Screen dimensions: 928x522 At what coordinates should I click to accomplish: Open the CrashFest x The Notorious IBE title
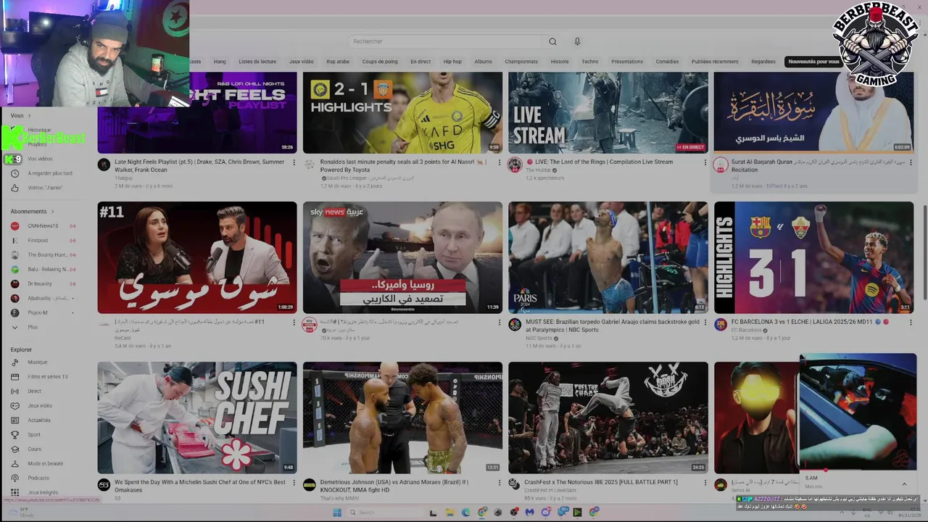(x=601, y=481)
